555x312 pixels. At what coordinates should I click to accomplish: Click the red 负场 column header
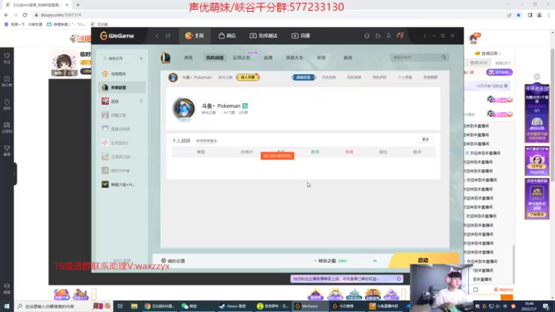tap(349, 152)
